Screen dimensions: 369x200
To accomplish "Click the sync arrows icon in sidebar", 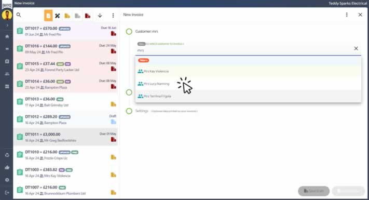I will click(7, 155).
